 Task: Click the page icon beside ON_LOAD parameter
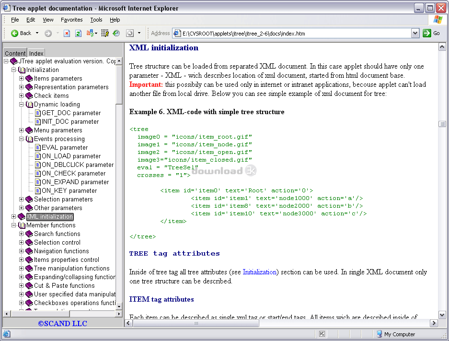tap(38, 156)
